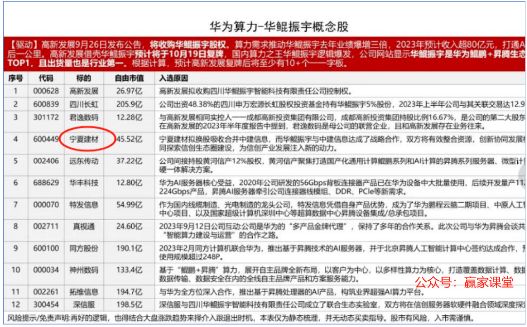Select the 标的 column header
Image resolution: width=527 pixels, height=327 pixels.
(84, 78)
